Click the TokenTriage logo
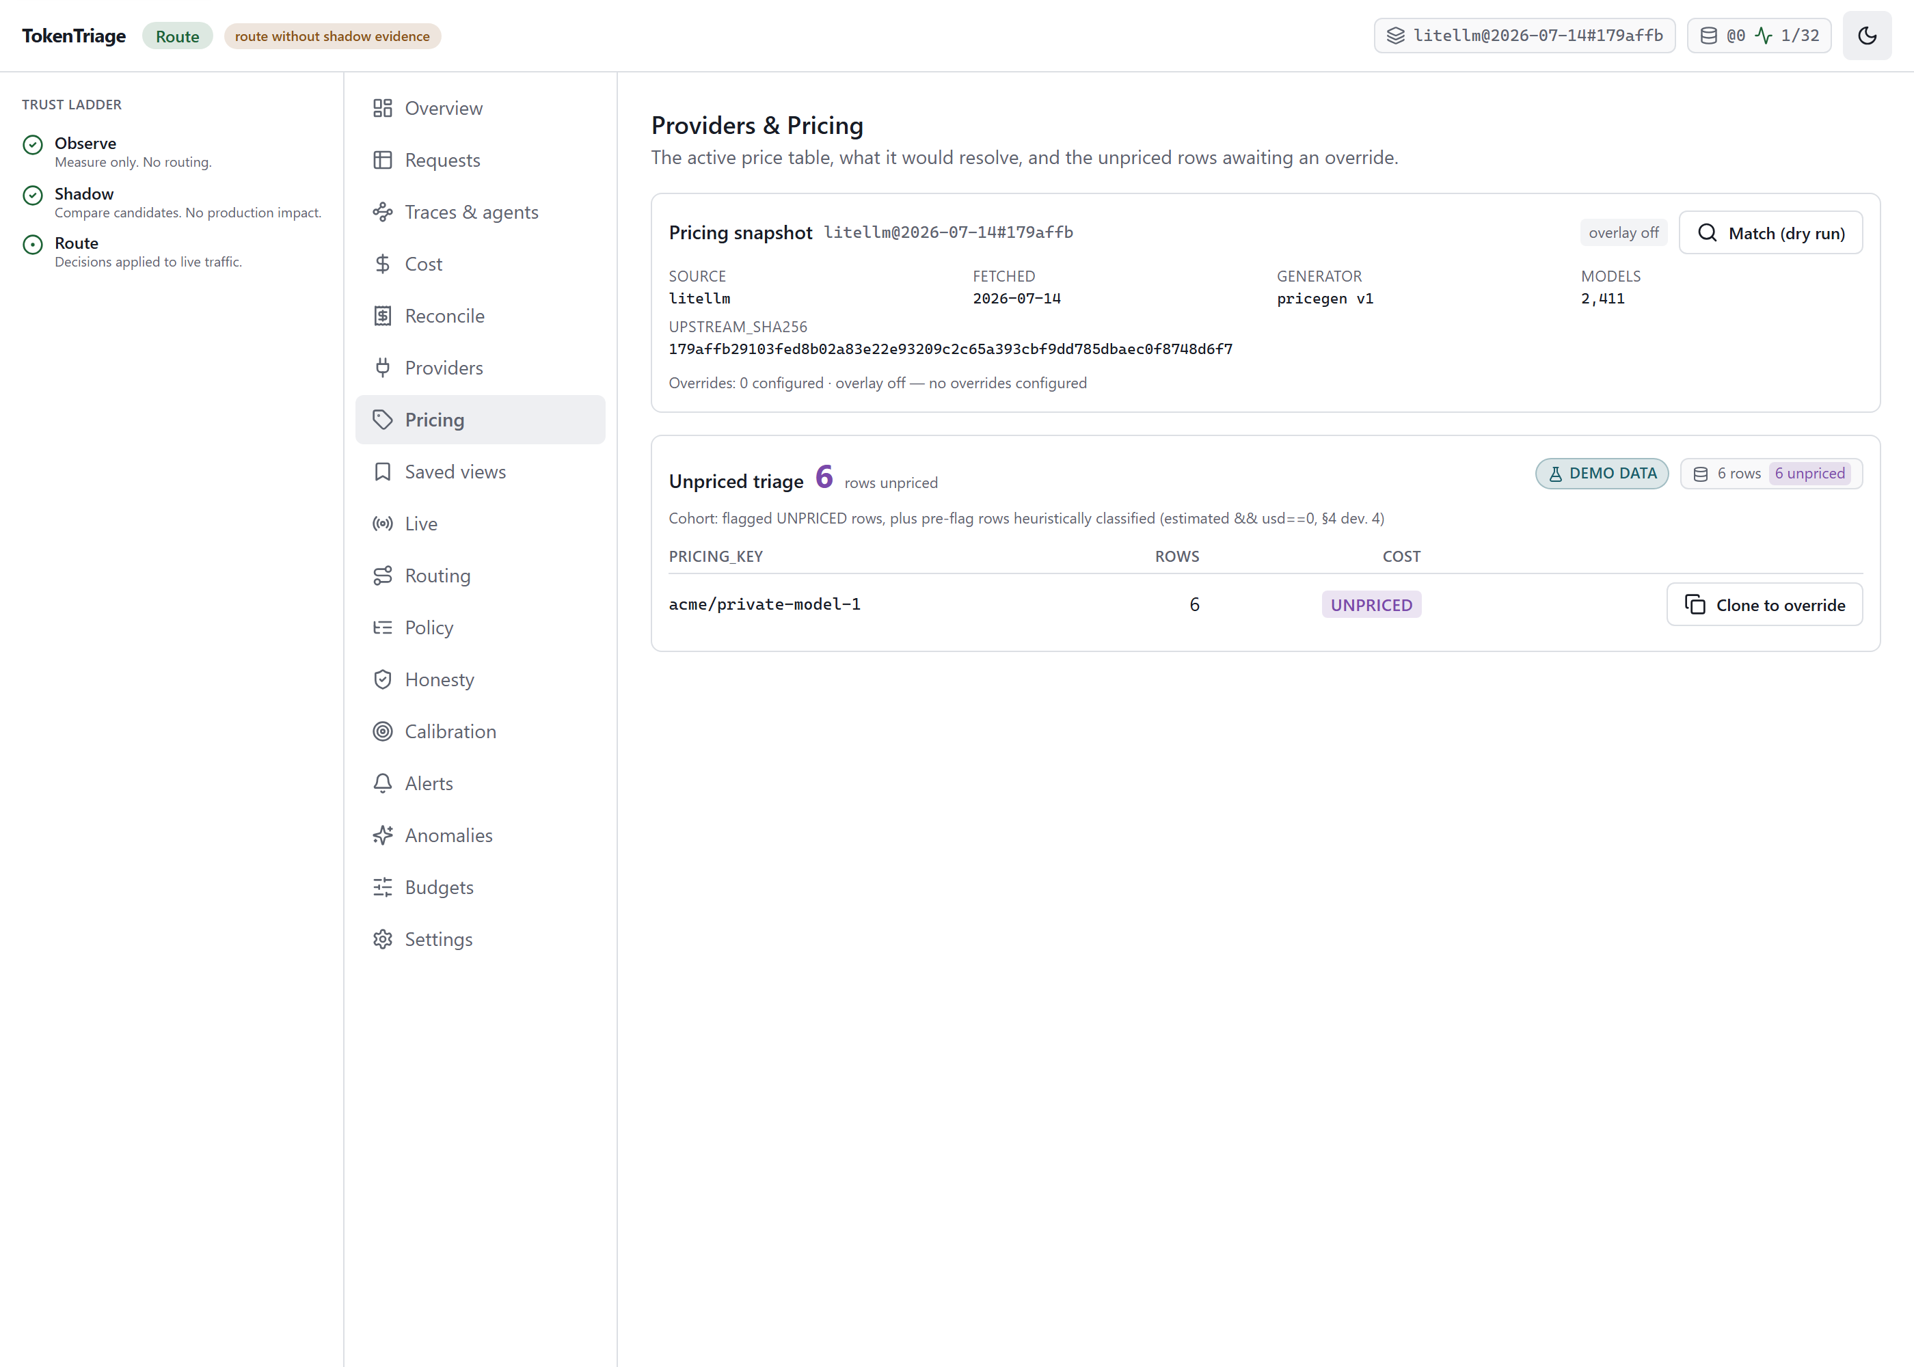Screen dimensions: 1914x1367 click(x=74, y=36)
